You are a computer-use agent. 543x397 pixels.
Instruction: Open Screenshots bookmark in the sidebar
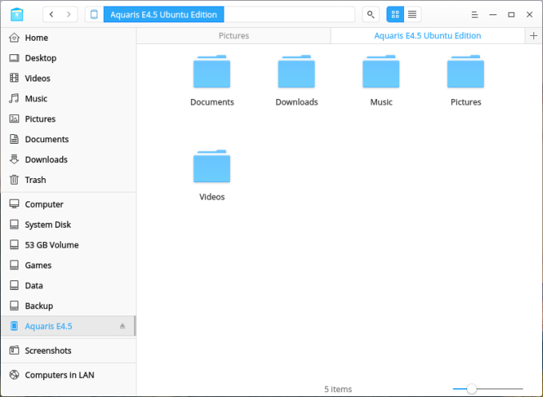[x=68, y=351]
